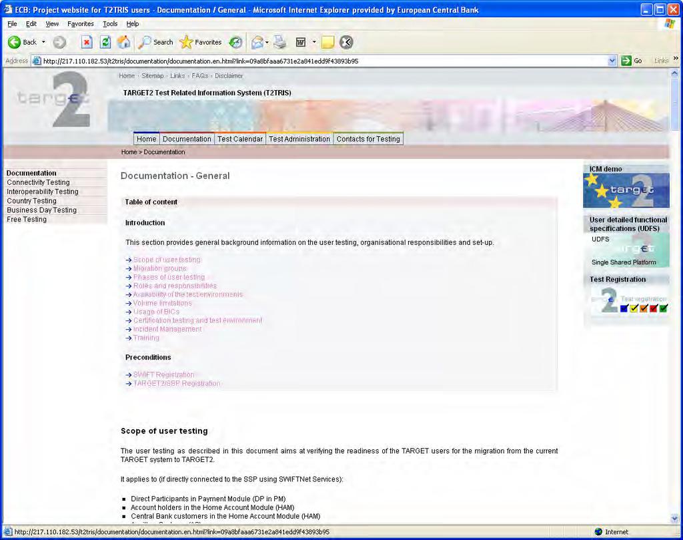Click the Edit with Word icon
The height and width of the screenshot is (540, 683).
click(301, 42)
